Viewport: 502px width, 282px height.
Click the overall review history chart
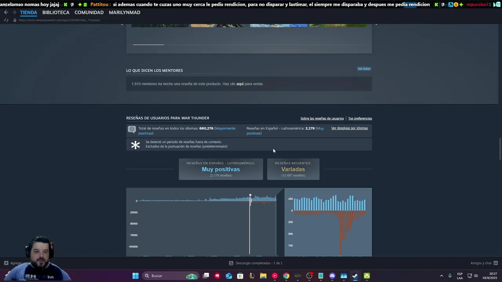[x=202, y=222]
